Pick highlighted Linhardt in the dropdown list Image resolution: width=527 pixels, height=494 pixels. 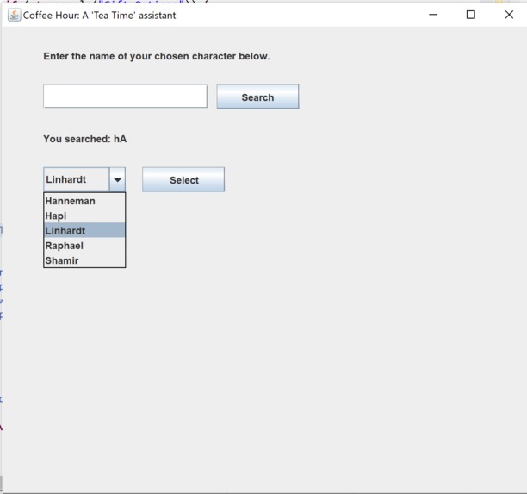[x=84, y=230]
